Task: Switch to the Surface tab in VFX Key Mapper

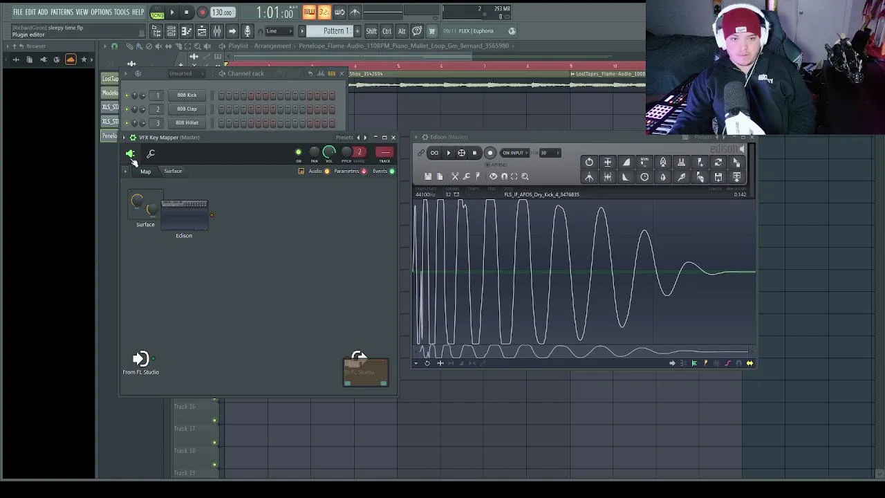Action: pyautogui.click(x=173, y=172)
